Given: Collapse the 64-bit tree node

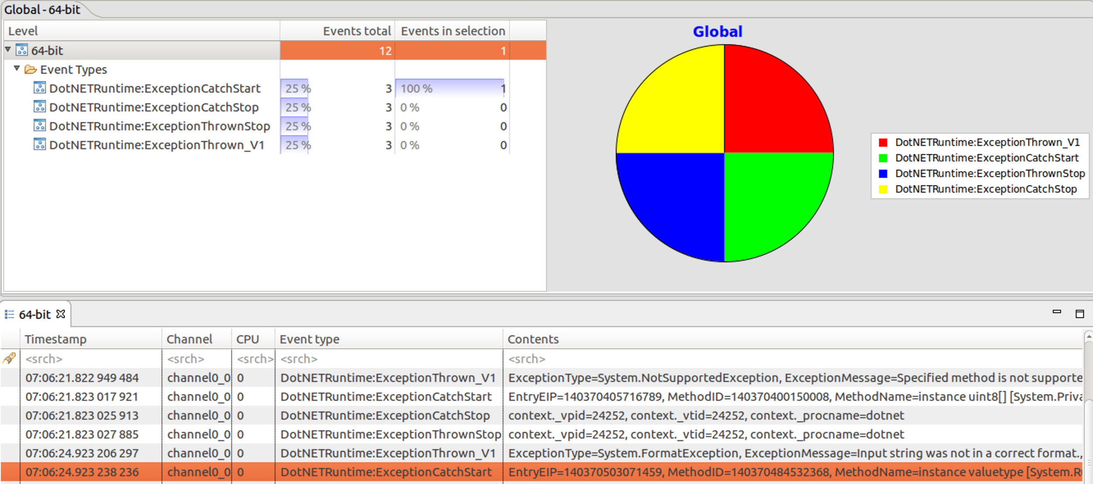Looking at the screenshot, I should 8,49.
